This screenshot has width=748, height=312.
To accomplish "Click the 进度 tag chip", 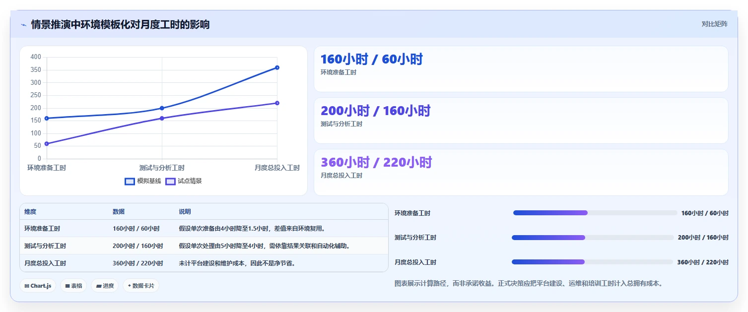I will point(105,286).
